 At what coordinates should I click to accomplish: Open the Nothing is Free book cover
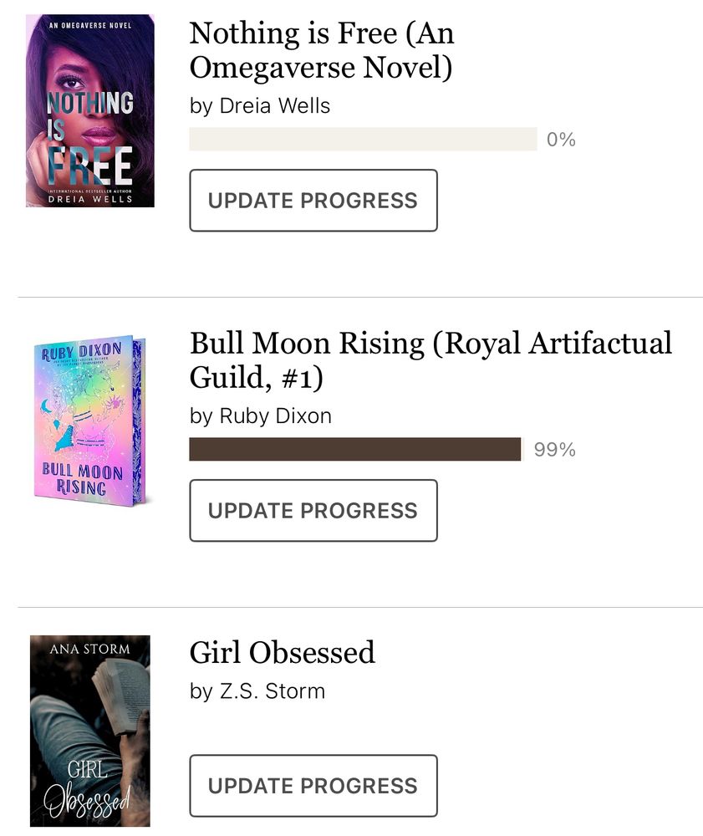pyautogui.click(x=89, y=109)
